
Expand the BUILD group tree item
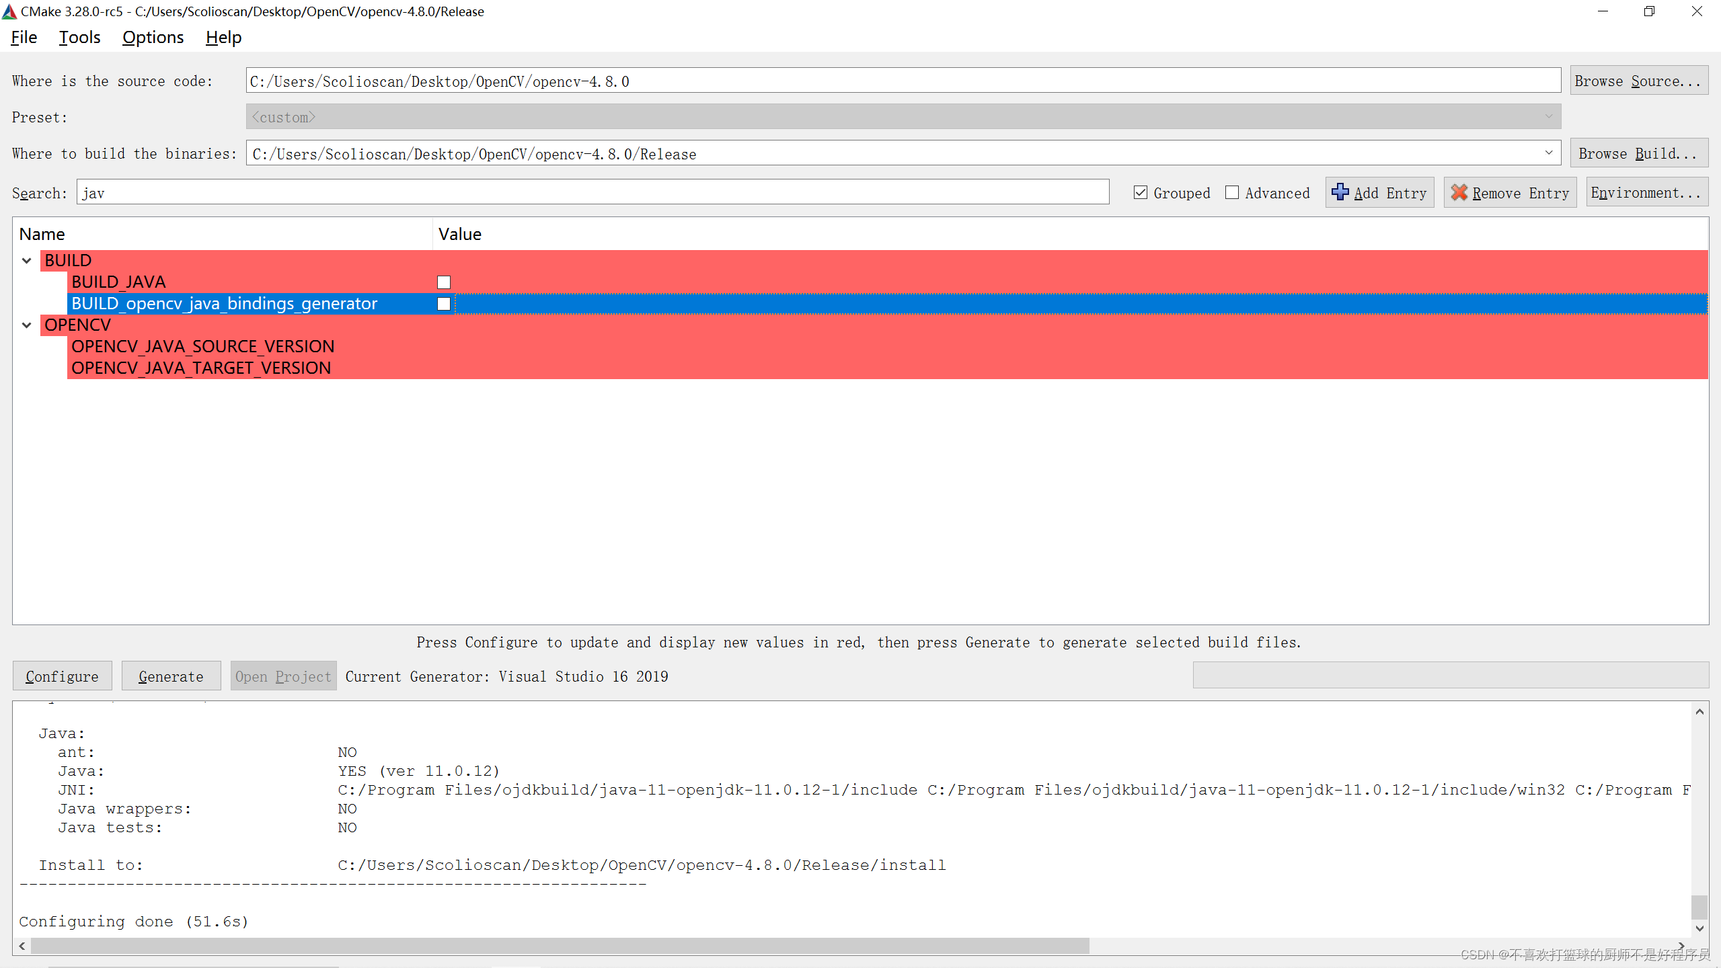pyautogui.click(x=26, y=260)
